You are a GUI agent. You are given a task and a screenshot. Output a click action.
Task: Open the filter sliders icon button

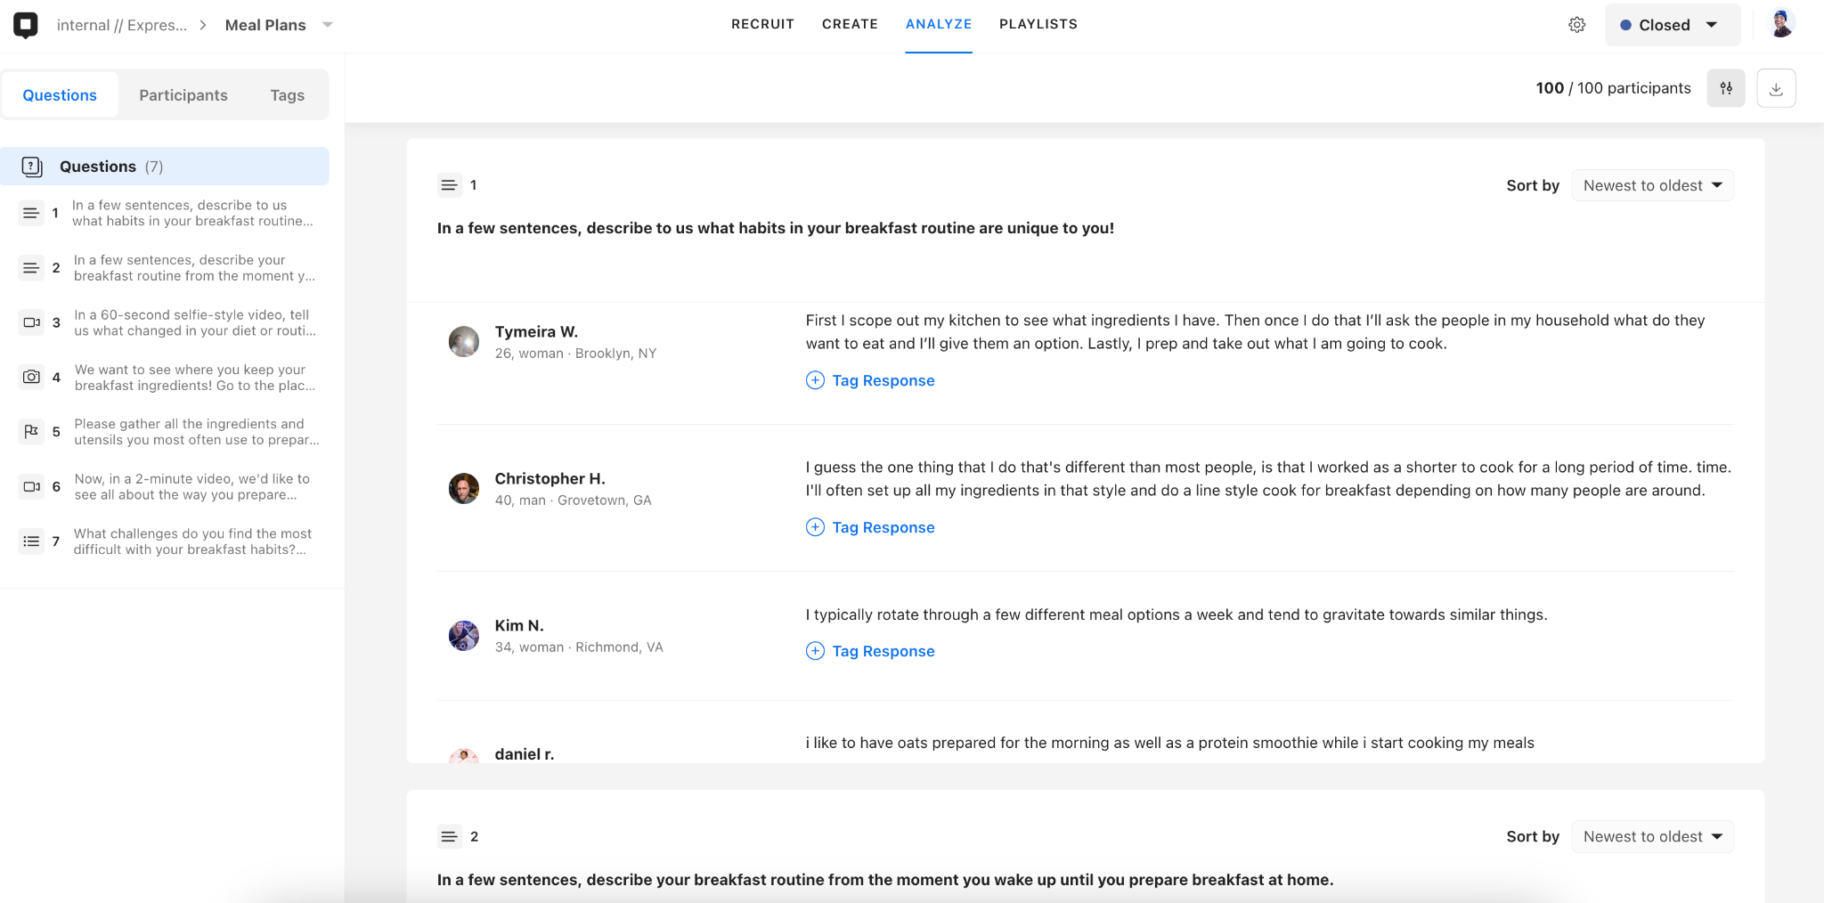(1726, 88)
